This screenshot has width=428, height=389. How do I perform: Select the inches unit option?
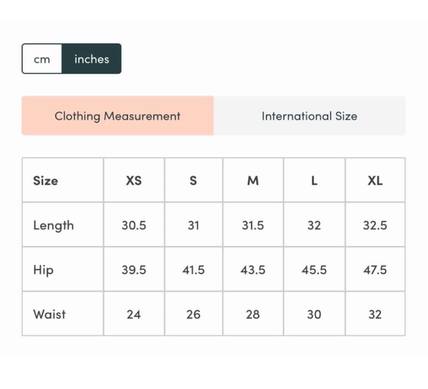pos(91,59)
